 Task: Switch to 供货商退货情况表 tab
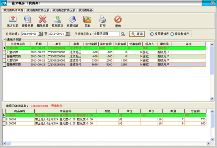coord(64,10)
